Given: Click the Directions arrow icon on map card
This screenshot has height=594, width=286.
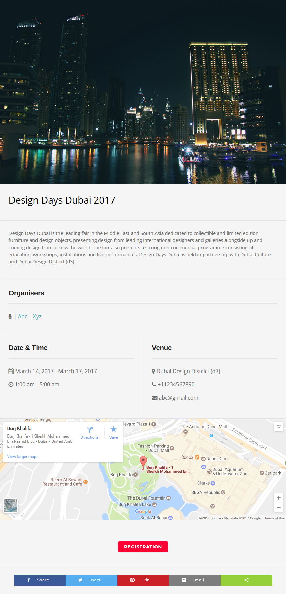Looking at the screenshot, I should 90,430.
